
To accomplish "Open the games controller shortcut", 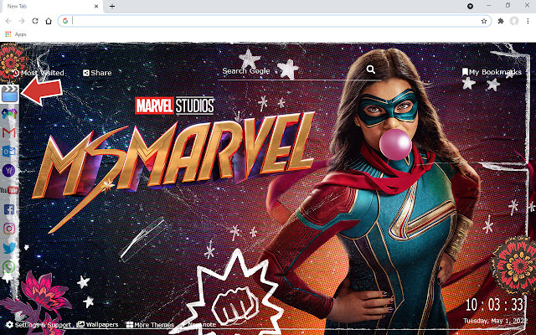I will (x=9, y=113).
